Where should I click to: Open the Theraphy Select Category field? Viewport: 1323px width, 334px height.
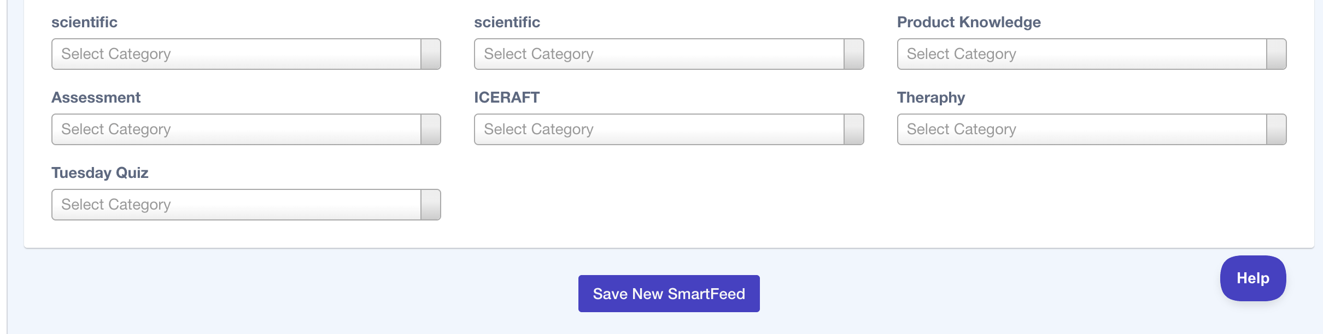(x=1081, y=129)
